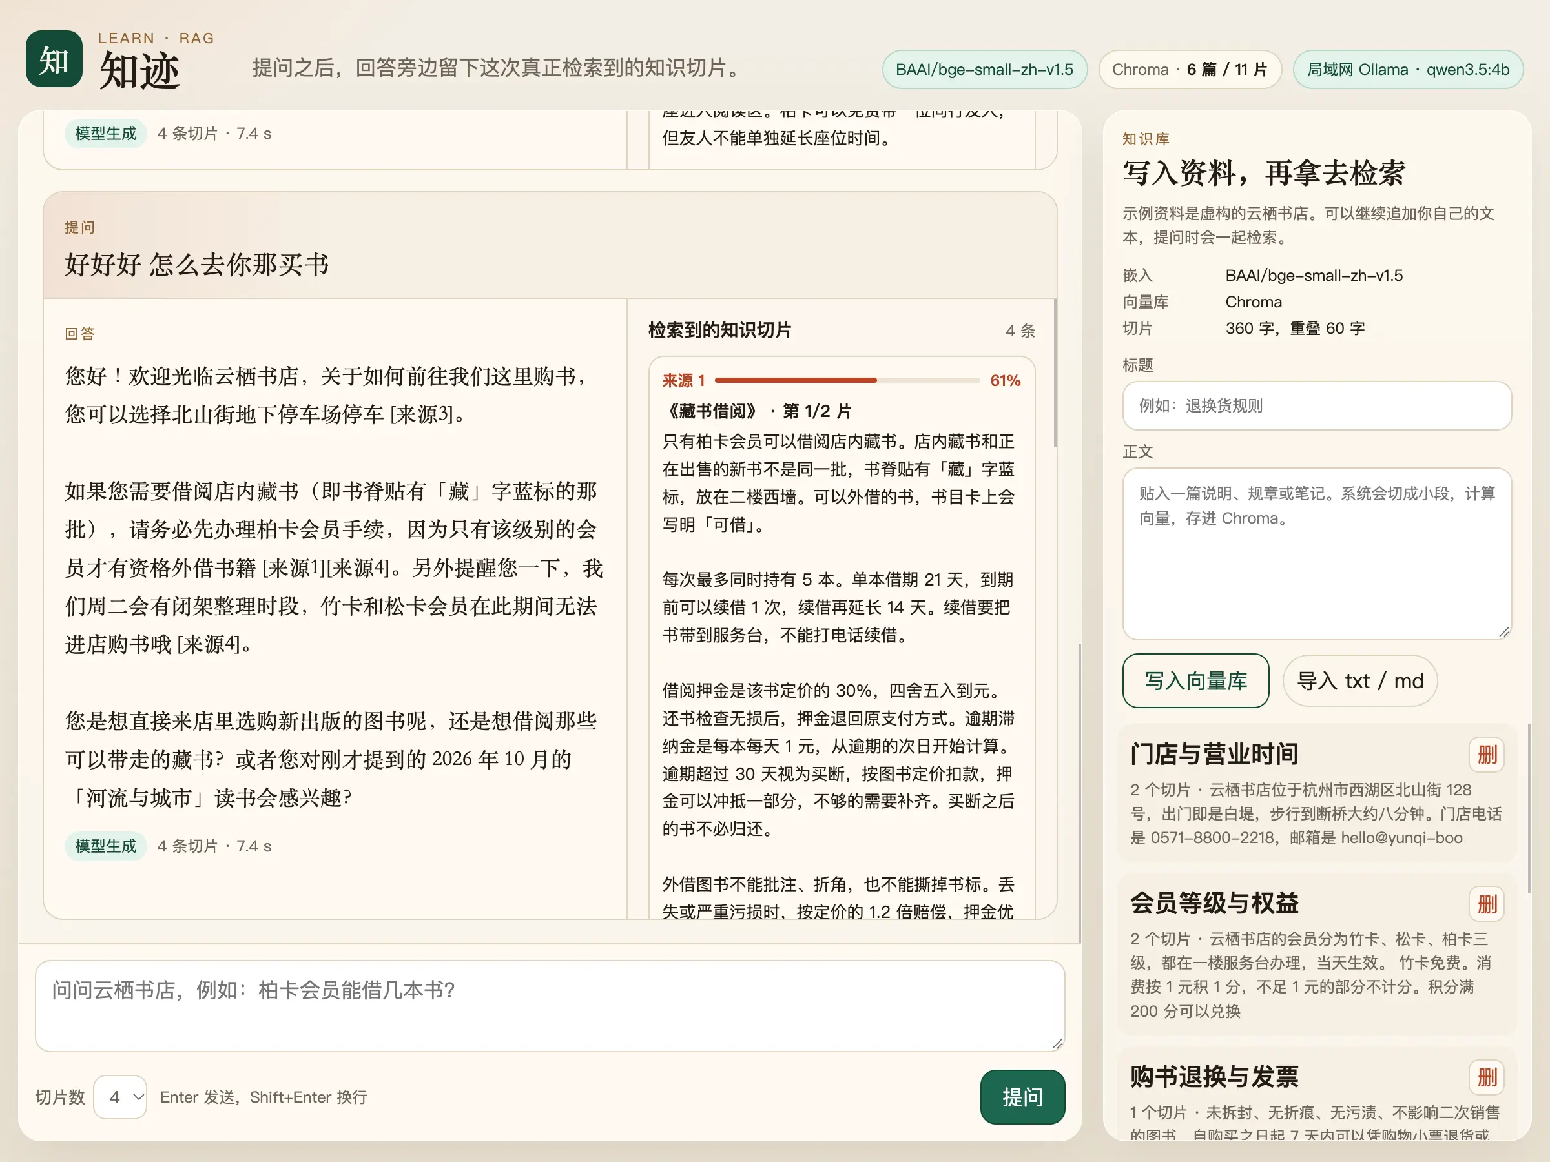This screenshot has height=1162, width=1550.
Task: Submit the question with the 提问 button
Action: click(1022, 1097)
